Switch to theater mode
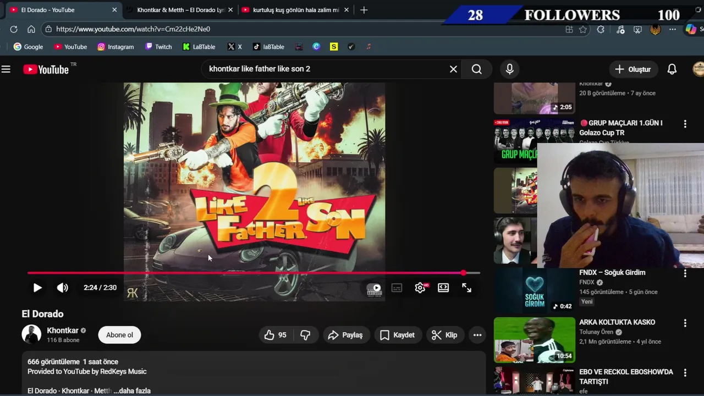Screen dimensions: 704x396 pyautogui.click(x=443, y=288)
